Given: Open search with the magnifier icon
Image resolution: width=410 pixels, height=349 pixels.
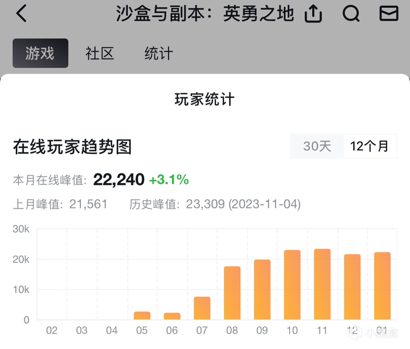Looking at the screenshot, I should pos(351,13).
